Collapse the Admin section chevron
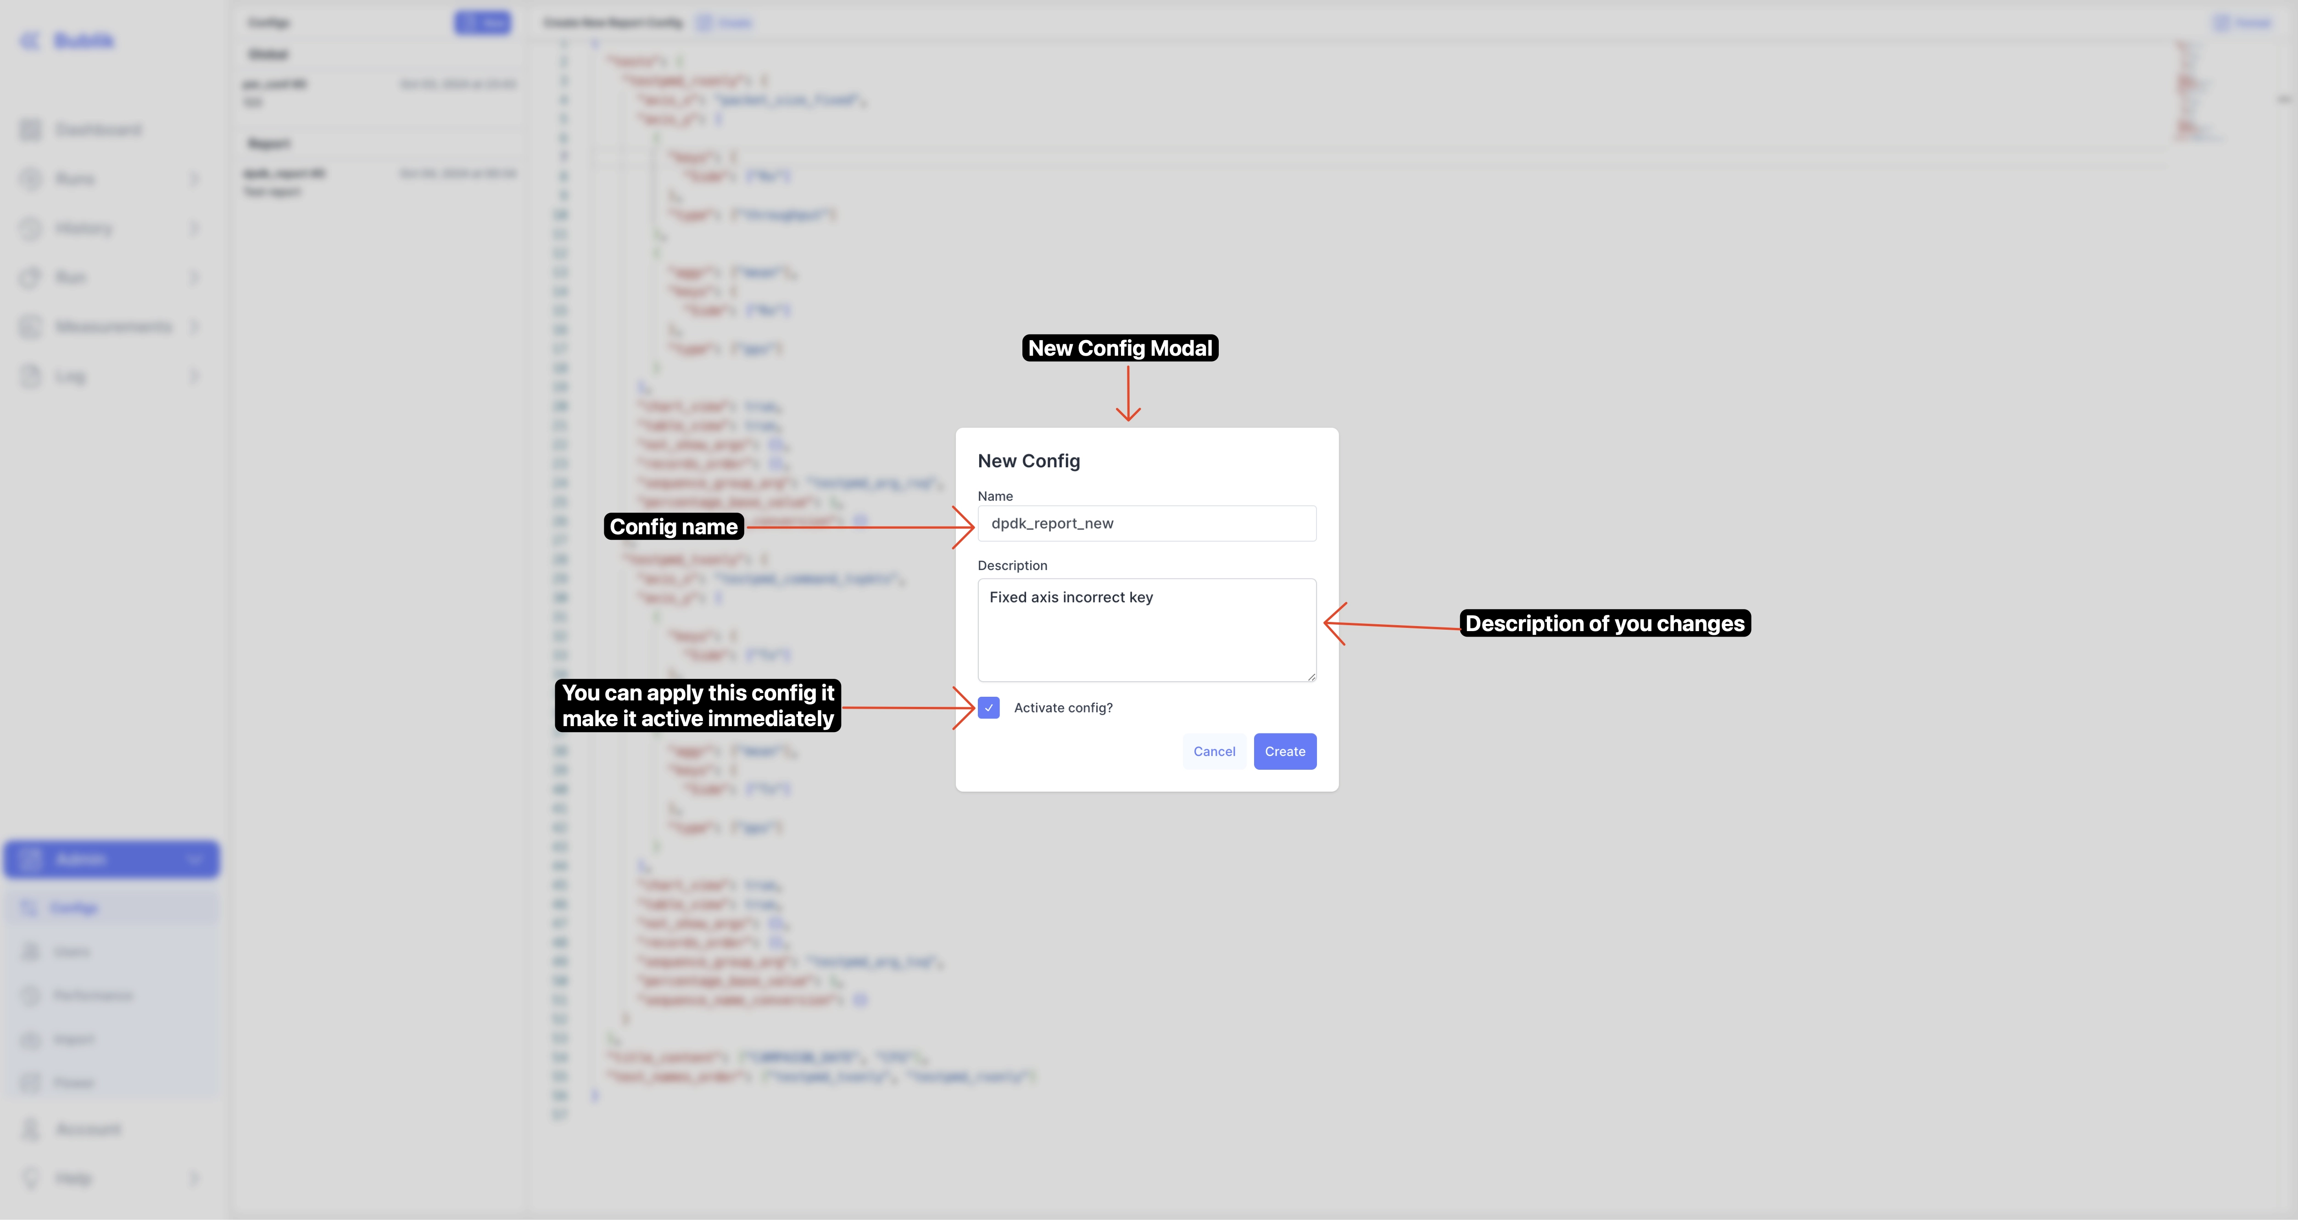The height and width of the screenshot is (1220, 2298). pos(195,859)
